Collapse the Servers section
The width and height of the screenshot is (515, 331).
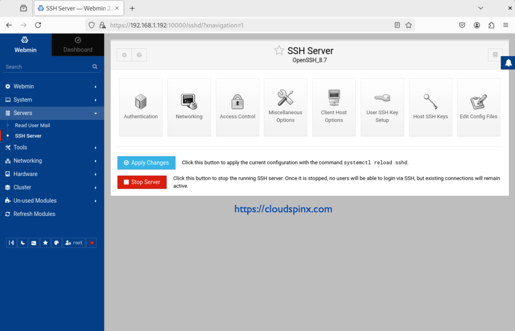[x=52, y=113]
